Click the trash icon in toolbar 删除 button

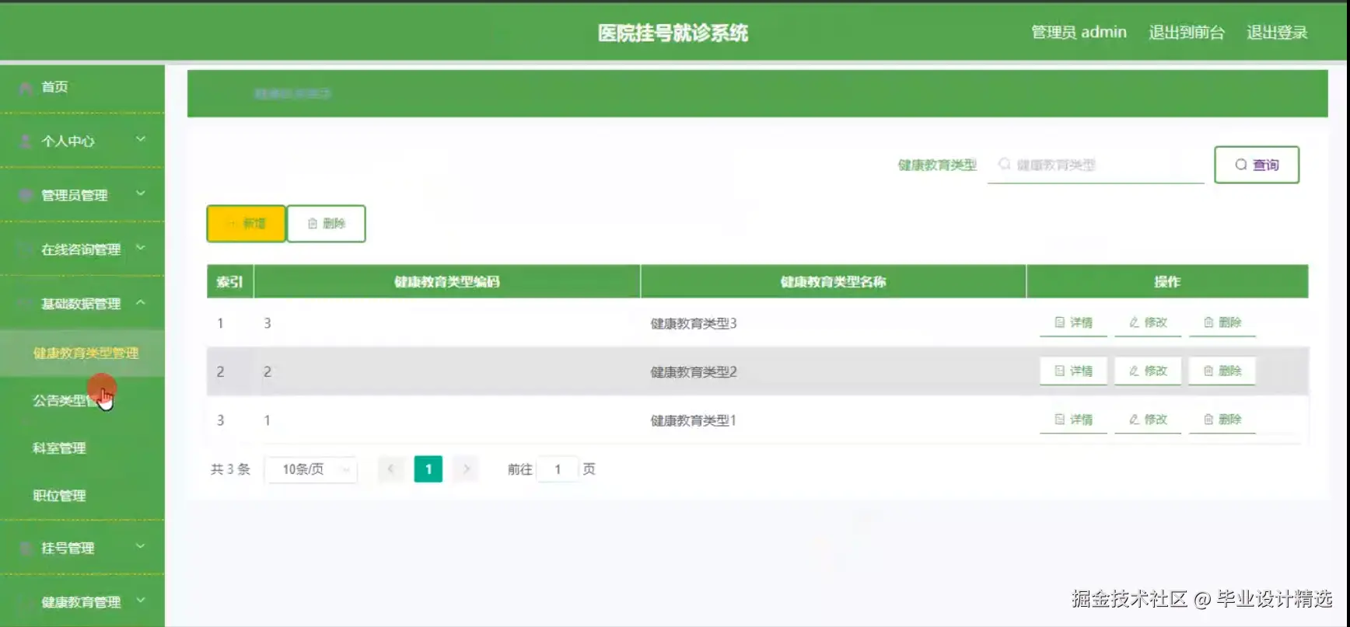click(x=313, y=224)
